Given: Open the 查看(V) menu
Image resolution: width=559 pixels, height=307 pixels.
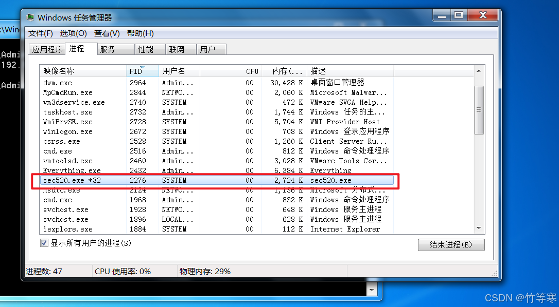Looking at the screenshot, I should [107, 33].
